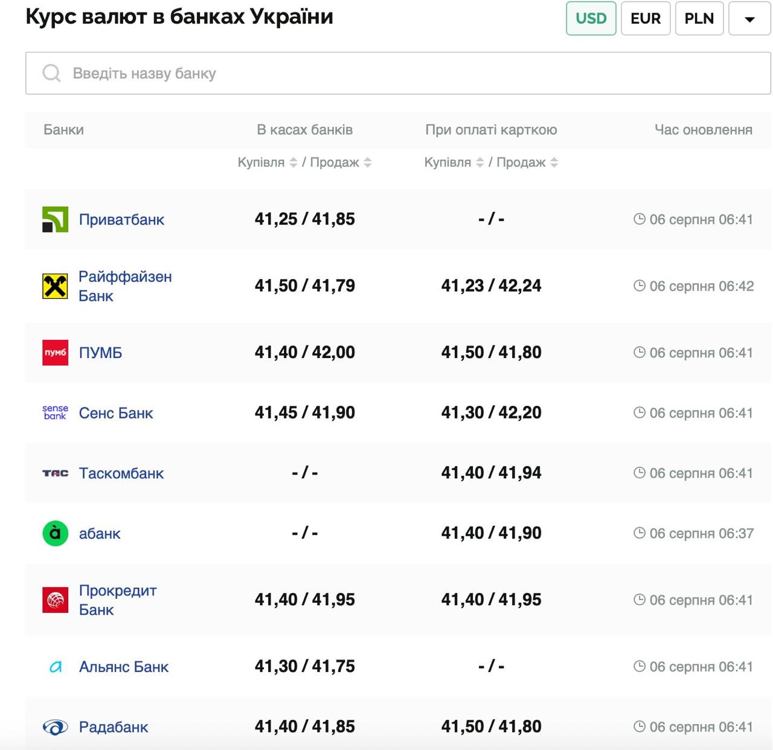Click the Прокредит Банк red logo
The height and width of the screenshot is (750, 773).
tap(55, 600)
